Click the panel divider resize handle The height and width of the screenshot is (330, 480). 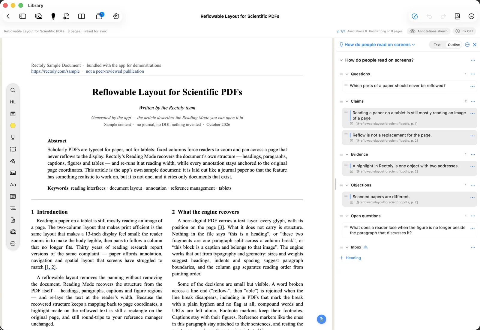[335, 184]
